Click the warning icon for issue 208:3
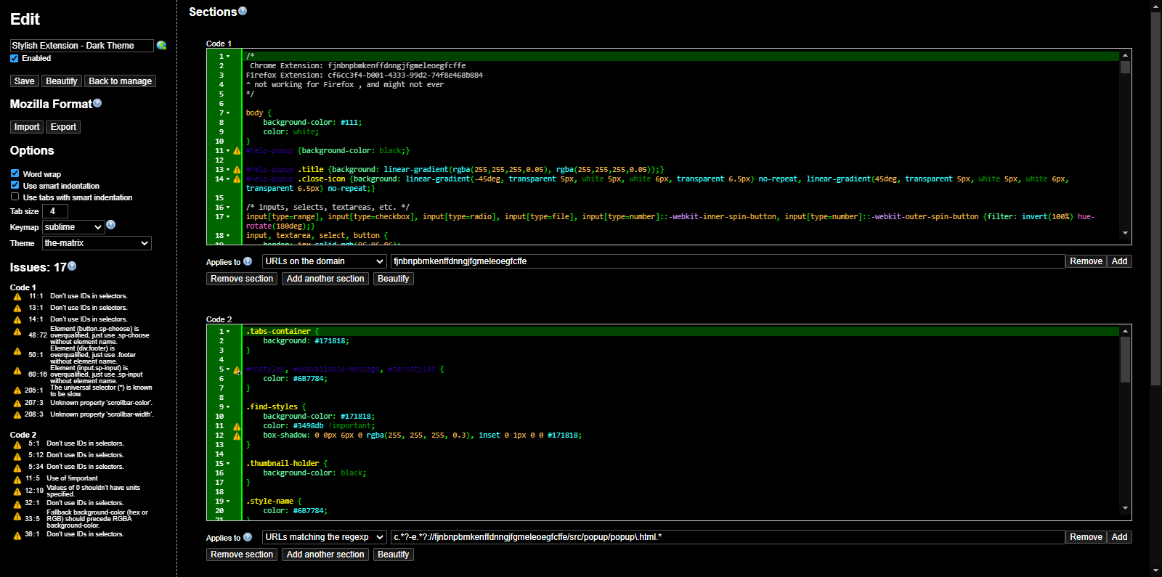The width and height of the screenshot is (1162, 577). coord(17,415)
